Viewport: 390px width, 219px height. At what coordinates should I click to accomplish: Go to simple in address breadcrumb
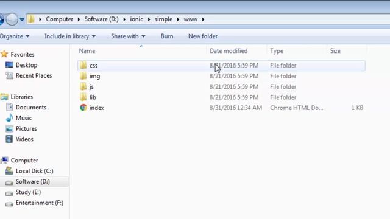tap(163, 19)
